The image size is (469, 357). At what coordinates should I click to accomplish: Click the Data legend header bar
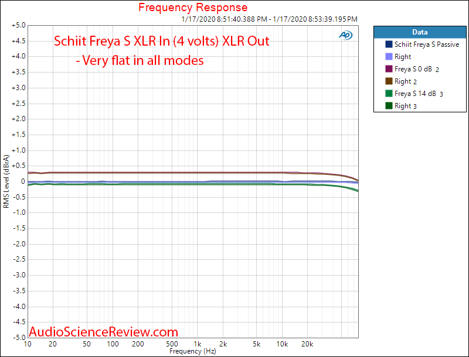pyautogui.click(x=419, y=32)
